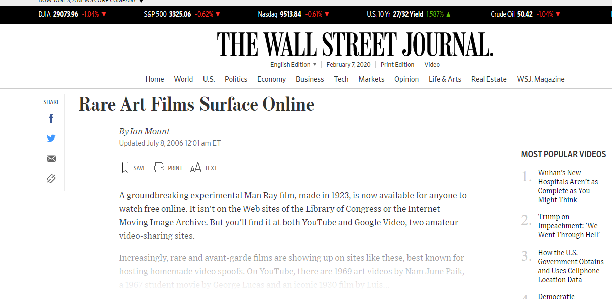
Task: Click The Wall Street Journal logo
Action: (355, 44)
